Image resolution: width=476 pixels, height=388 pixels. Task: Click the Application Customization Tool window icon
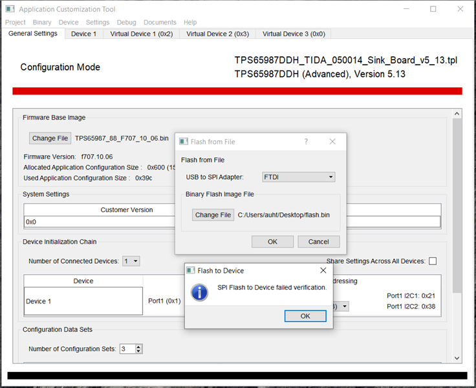point(10,9)
